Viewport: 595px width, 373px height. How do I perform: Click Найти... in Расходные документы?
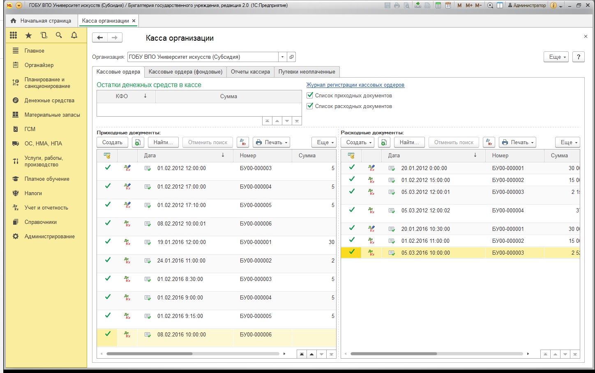409,143
